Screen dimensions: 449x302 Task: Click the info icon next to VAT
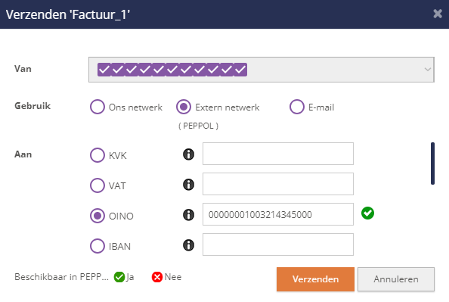click(x=188, y=185)
